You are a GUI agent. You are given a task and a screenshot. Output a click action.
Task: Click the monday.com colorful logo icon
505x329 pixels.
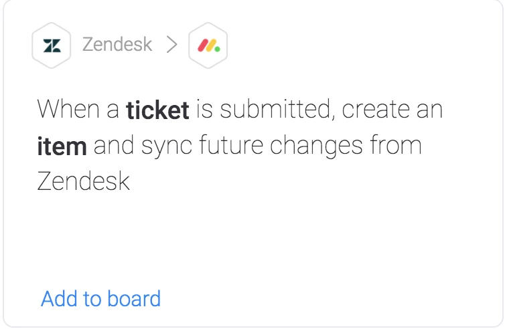tap(208, 46)
